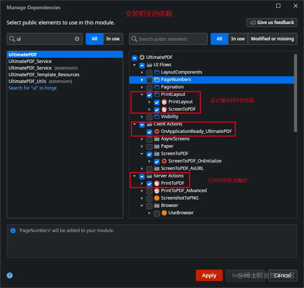Screen dimensions: 304x288
Task: Select the All tab for public elements
Action: coord(219,39)
